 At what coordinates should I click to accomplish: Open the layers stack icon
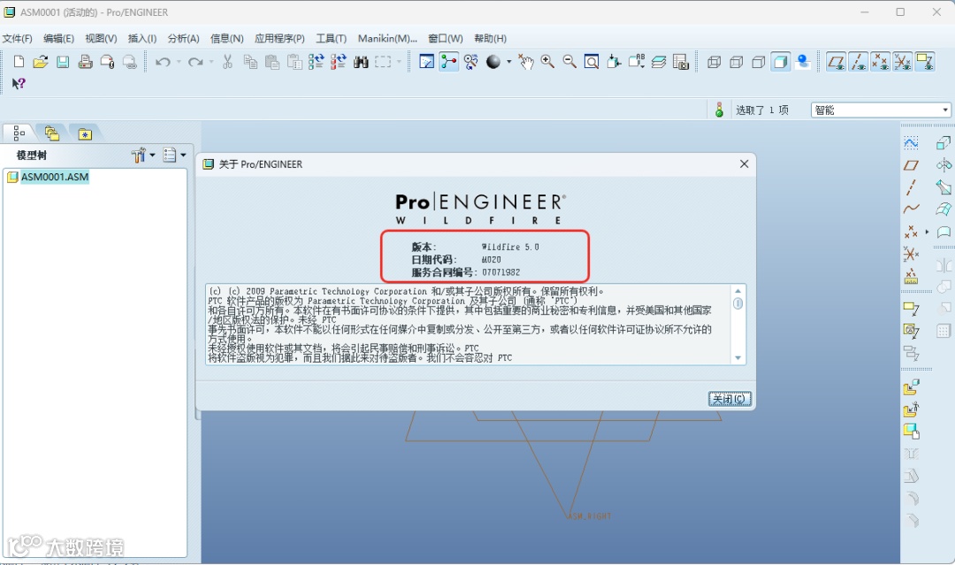coord(659,62)
